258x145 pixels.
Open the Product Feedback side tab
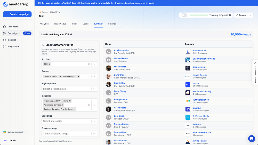(255, 72)
